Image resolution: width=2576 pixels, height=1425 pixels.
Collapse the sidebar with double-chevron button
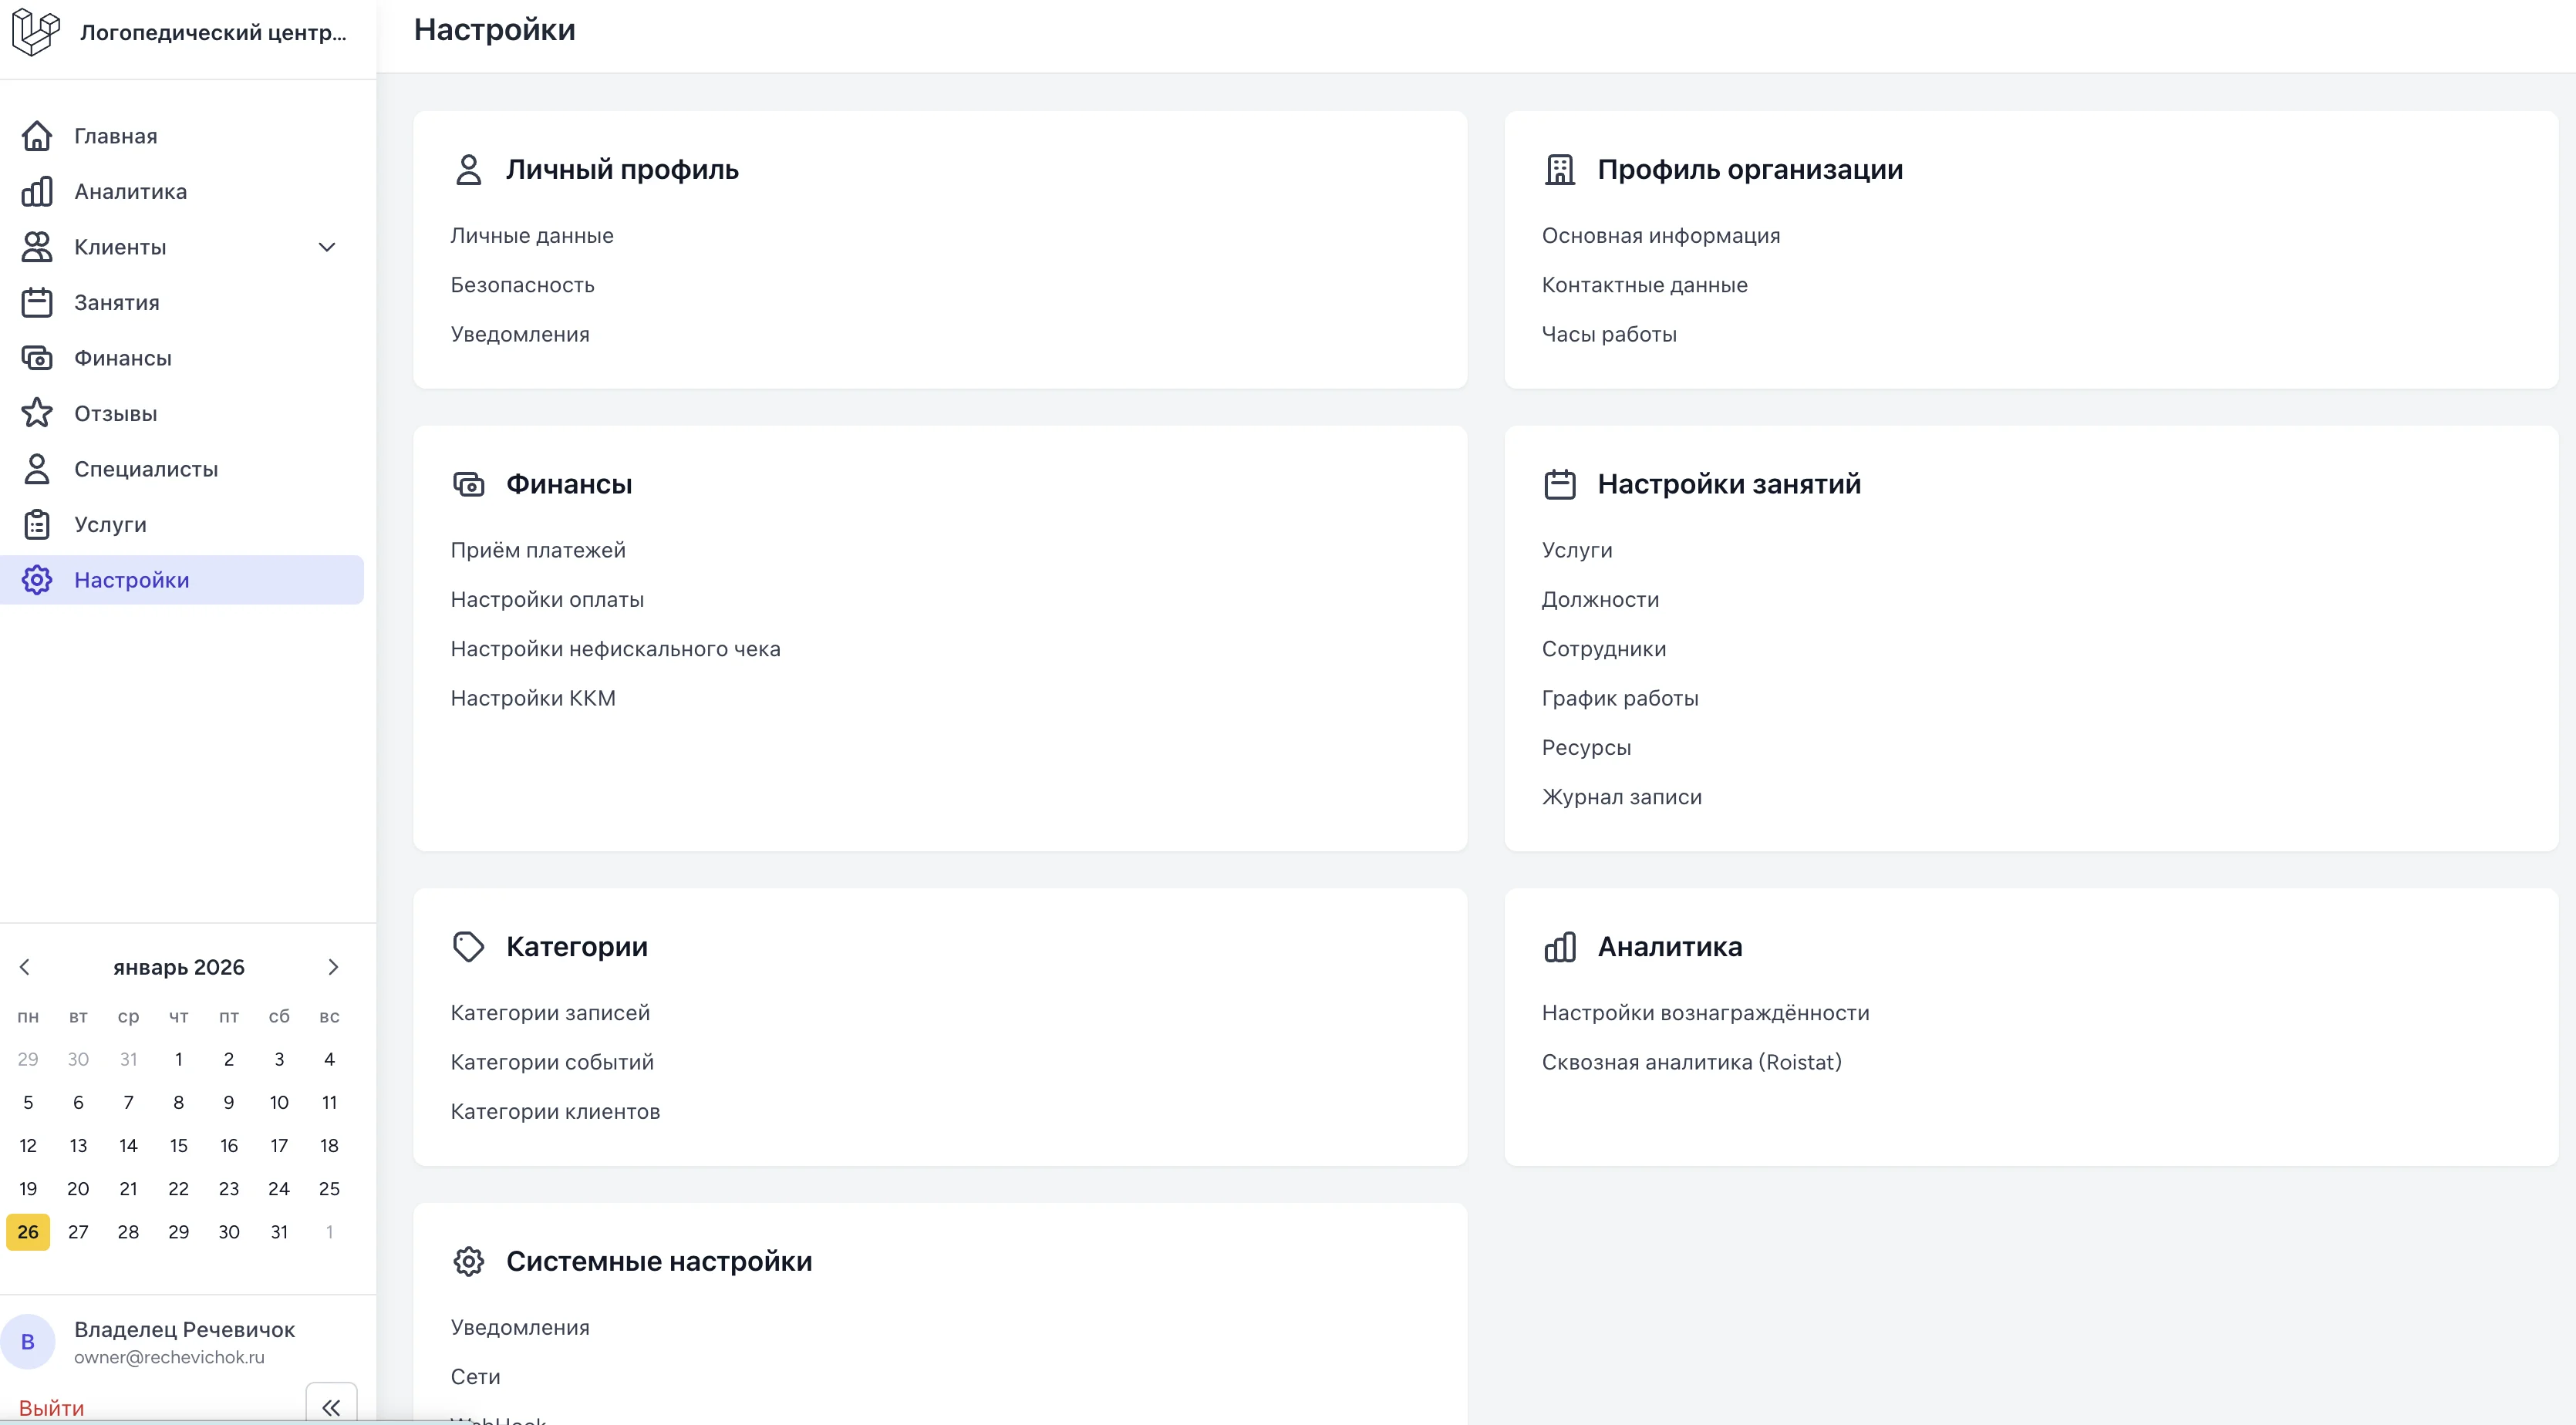tap(331, 1407)
